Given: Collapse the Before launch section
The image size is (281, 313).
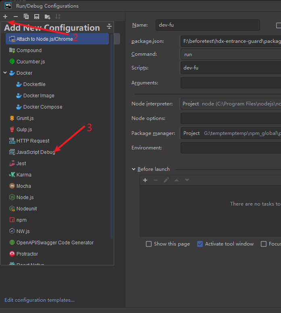Looking at the screenshot, I should coord(133,169).
